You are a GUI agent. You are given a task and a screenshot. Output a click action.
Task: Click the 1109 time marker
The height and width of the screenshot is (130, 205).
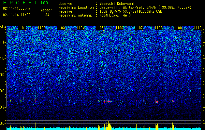[x=178, y=28]
